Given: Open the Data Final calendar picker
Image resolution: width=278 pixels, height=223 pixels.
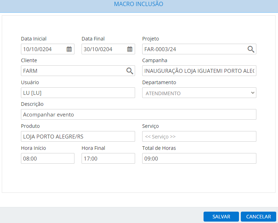Looking at the screenshot, I should click(130, 49).
